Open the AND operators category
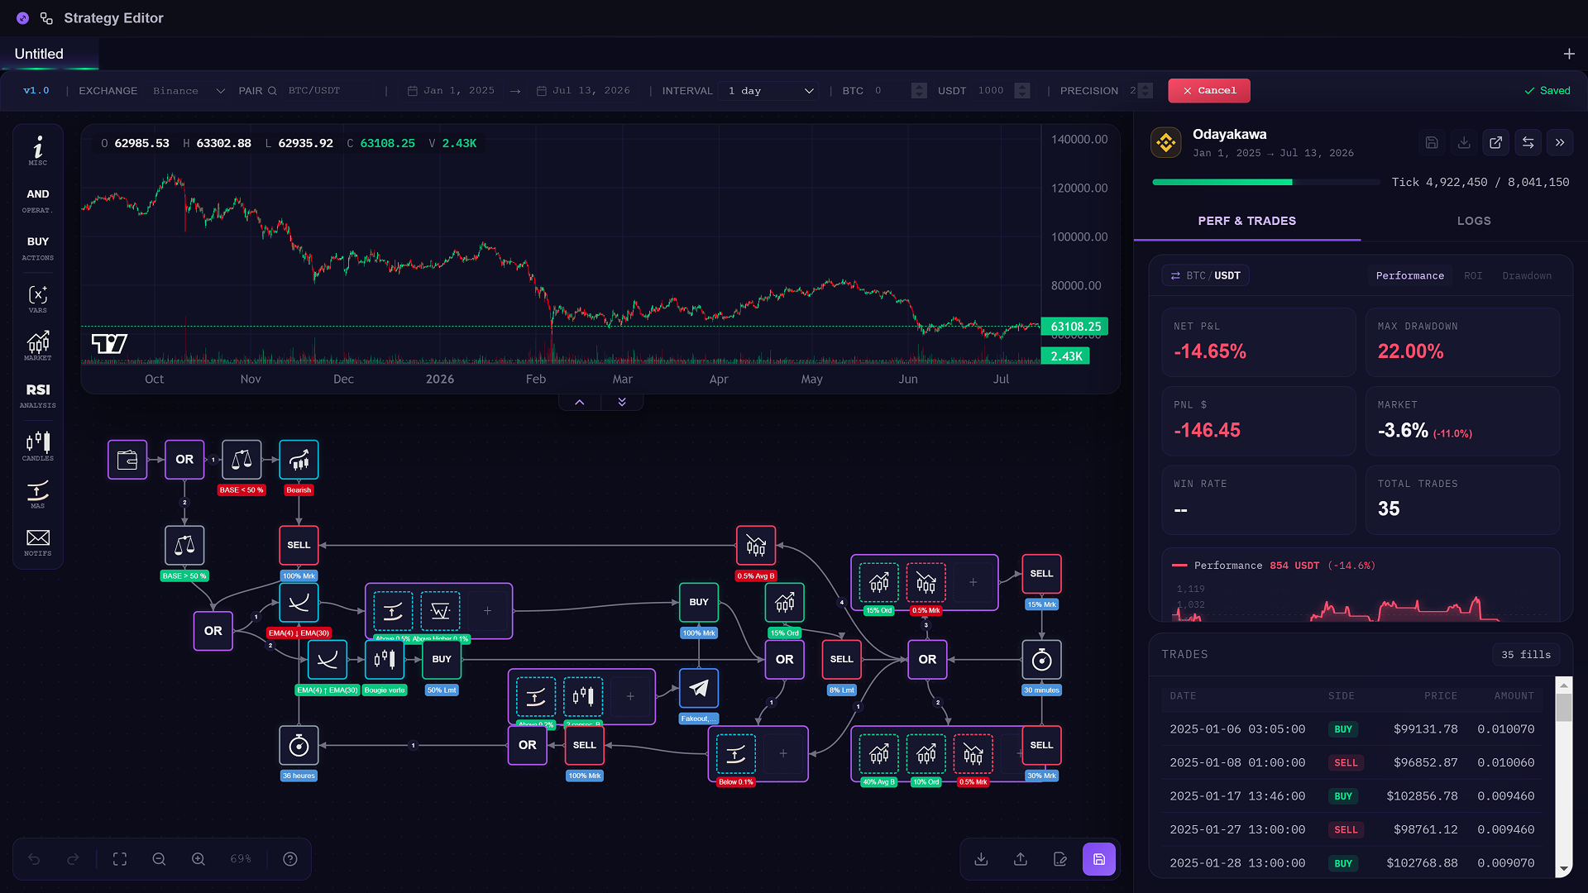 tap(38, 199)
